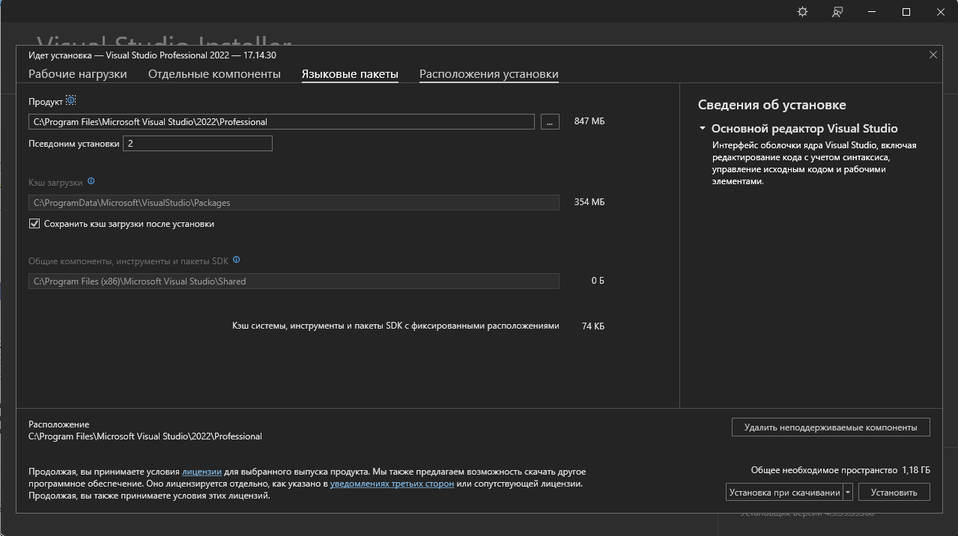Browse product folder with the ellipsis button
The image size is (958, 536).
click(550, 121)
